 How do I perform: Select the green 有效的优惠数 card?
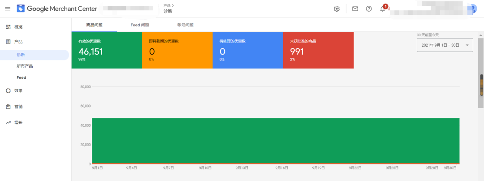point(107,50)
